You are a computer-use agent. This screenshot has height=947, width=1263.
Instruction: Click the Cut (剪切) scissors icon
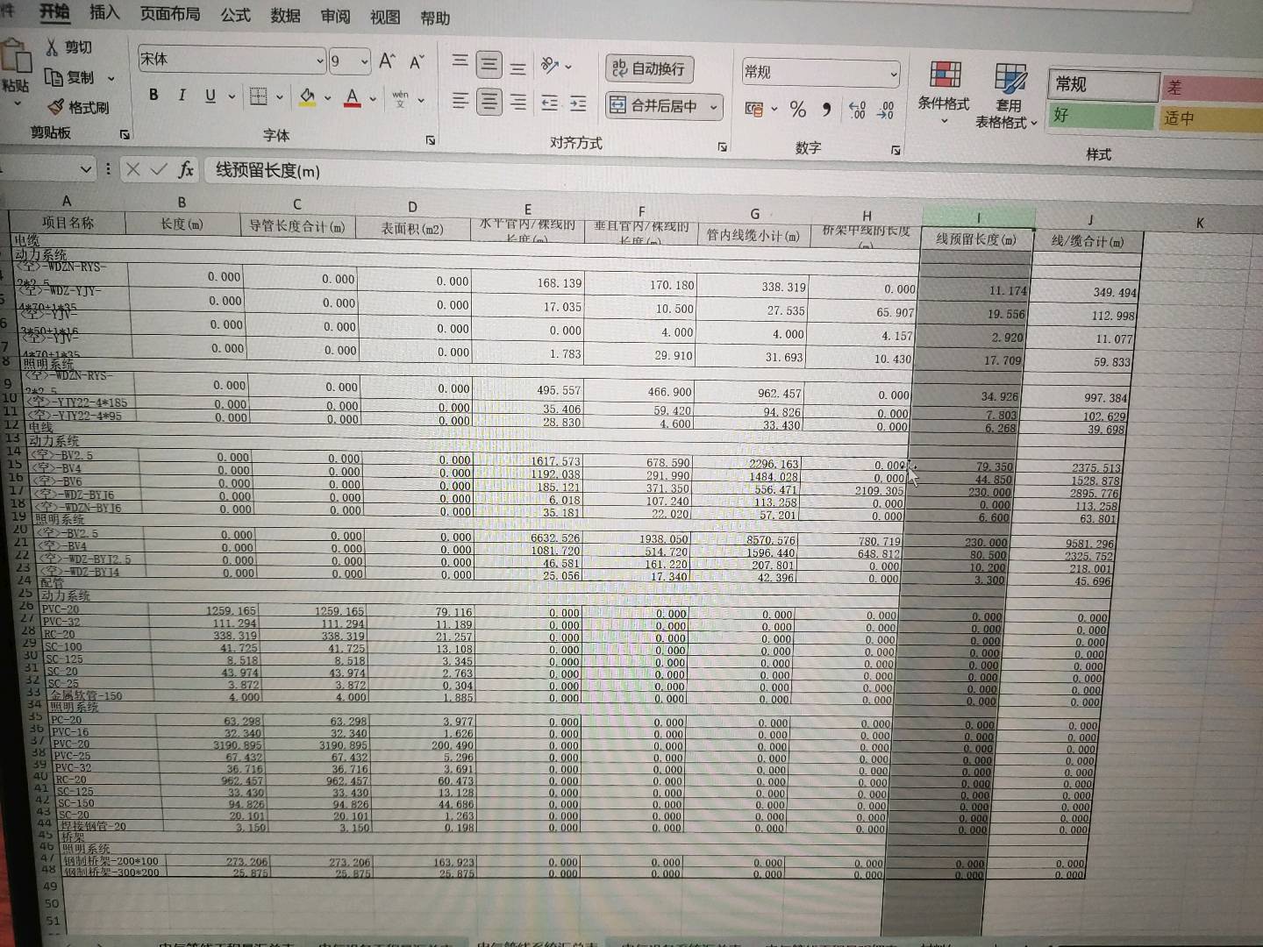point(52,46)
